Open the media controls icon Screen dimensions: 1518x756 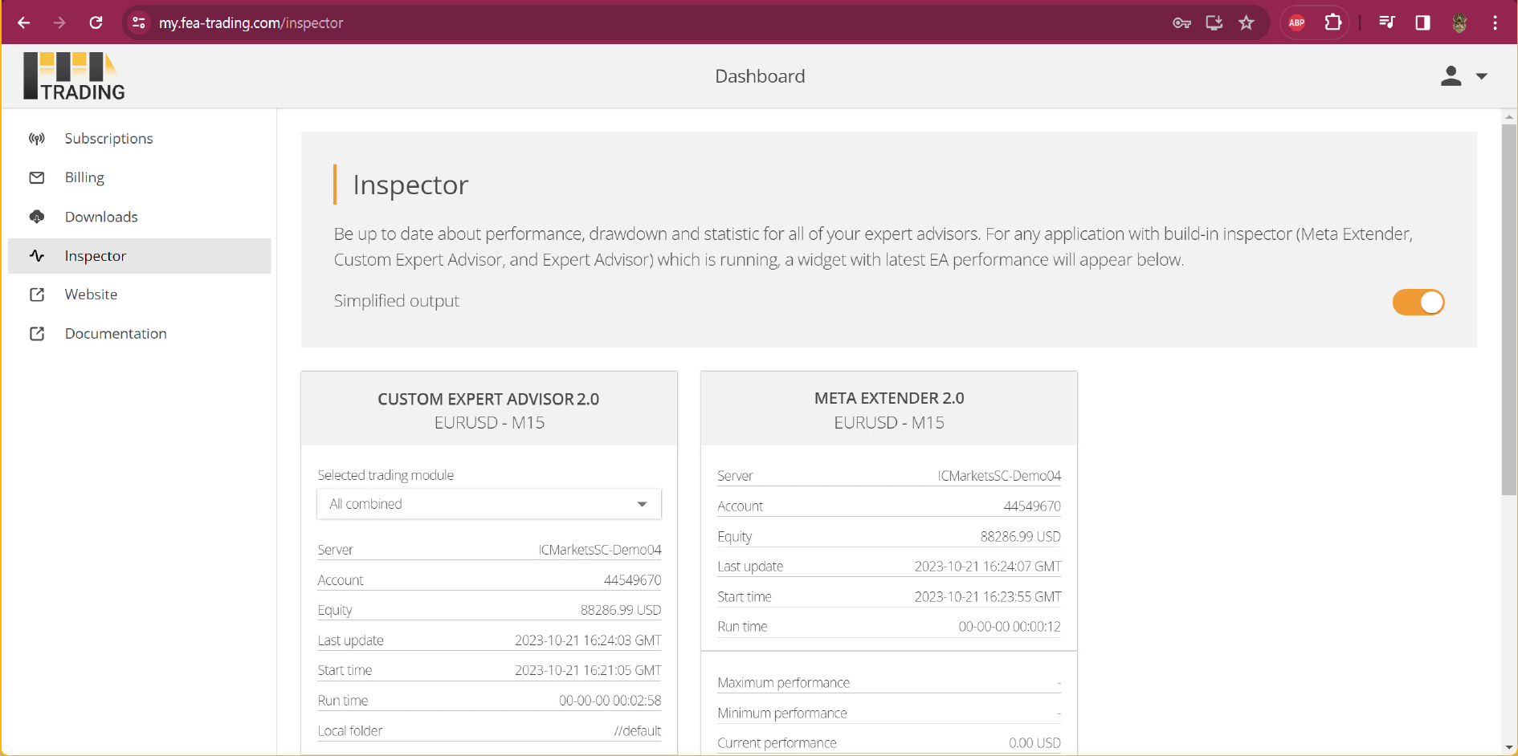pos(1387,22)
